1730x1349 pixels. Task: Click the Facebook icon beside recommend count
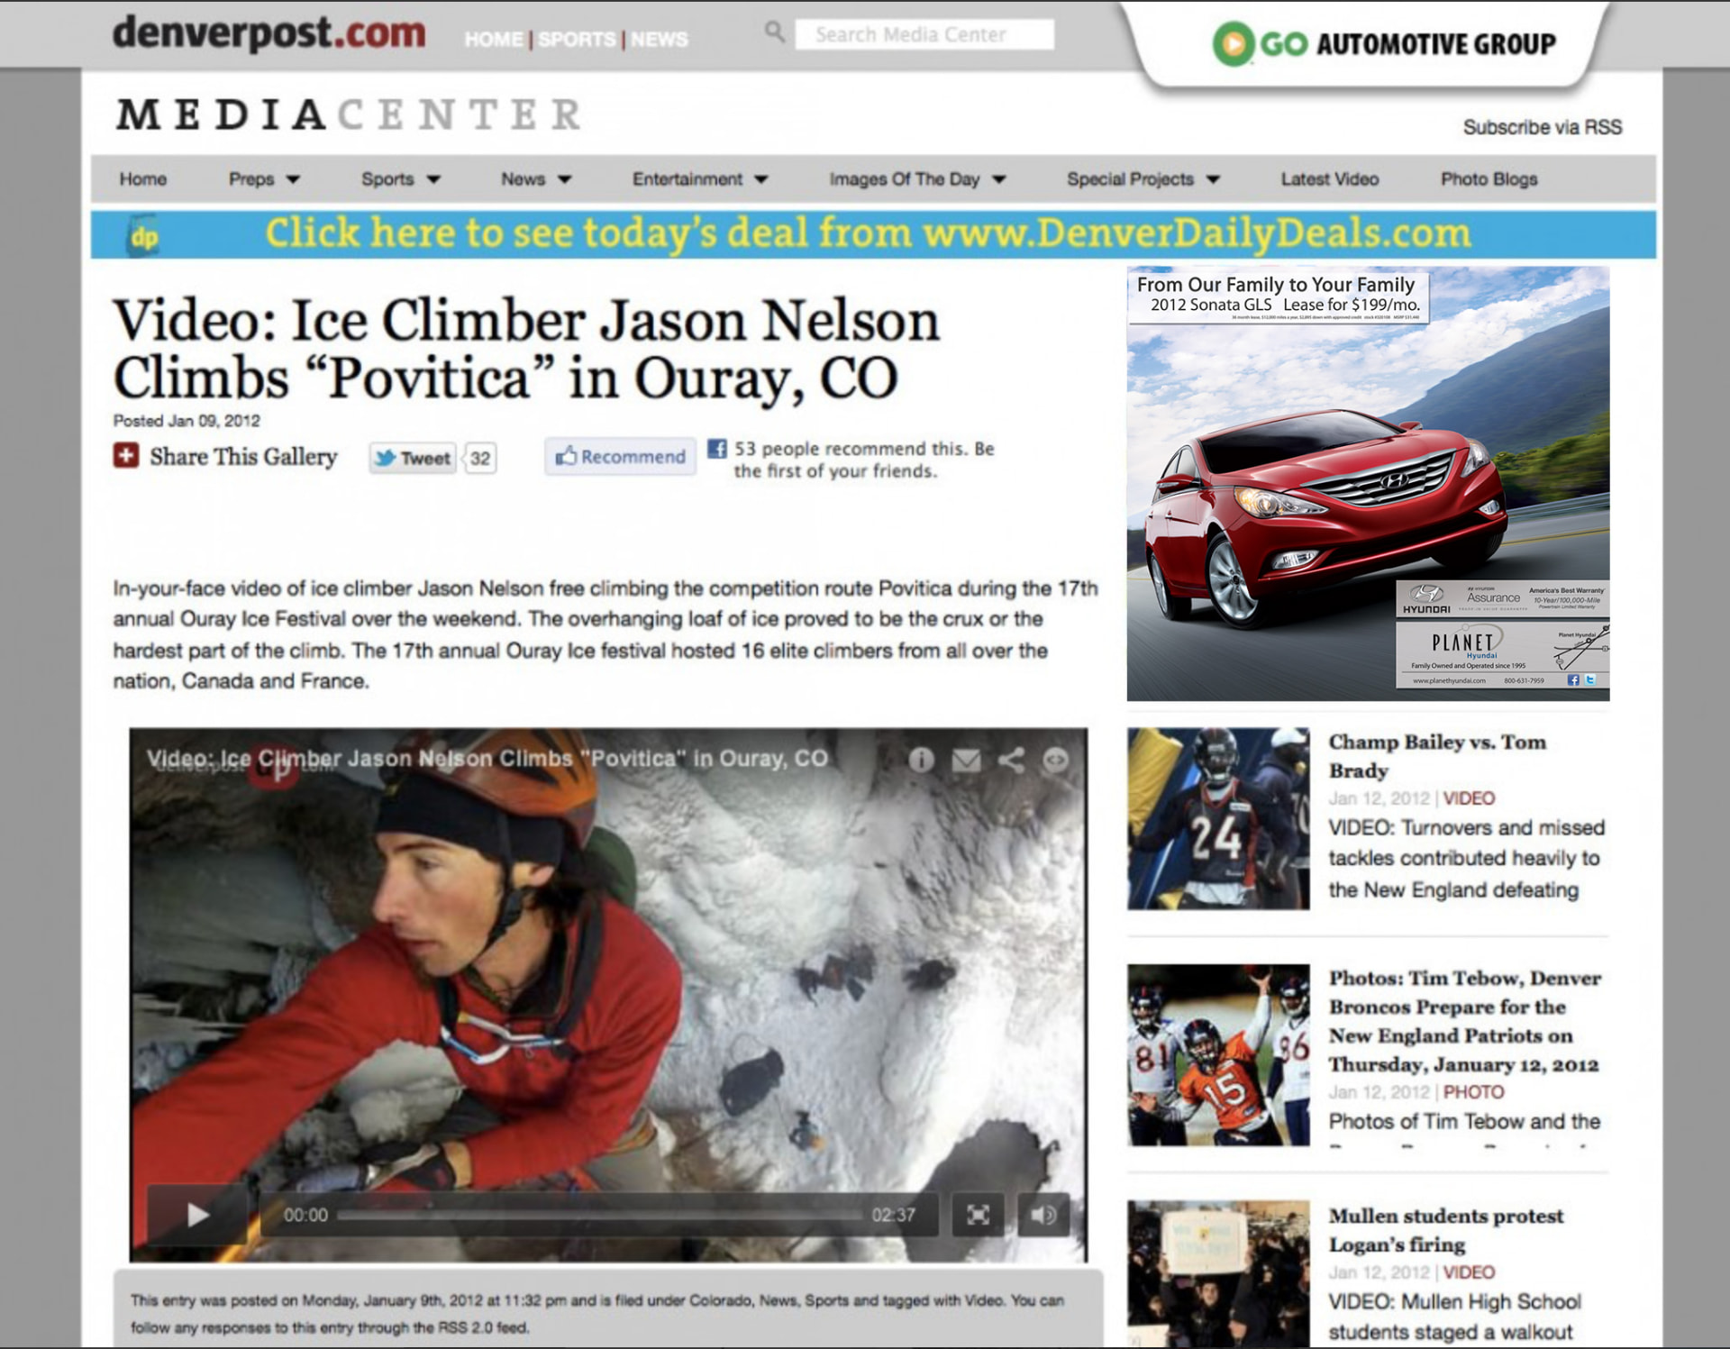coord(716,448)
